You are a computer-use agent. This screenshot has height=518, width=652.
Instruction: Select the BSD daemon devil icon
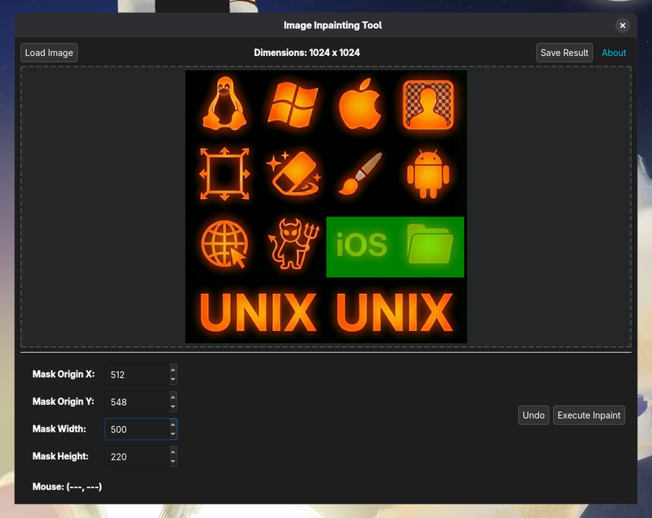coord(292,244)
